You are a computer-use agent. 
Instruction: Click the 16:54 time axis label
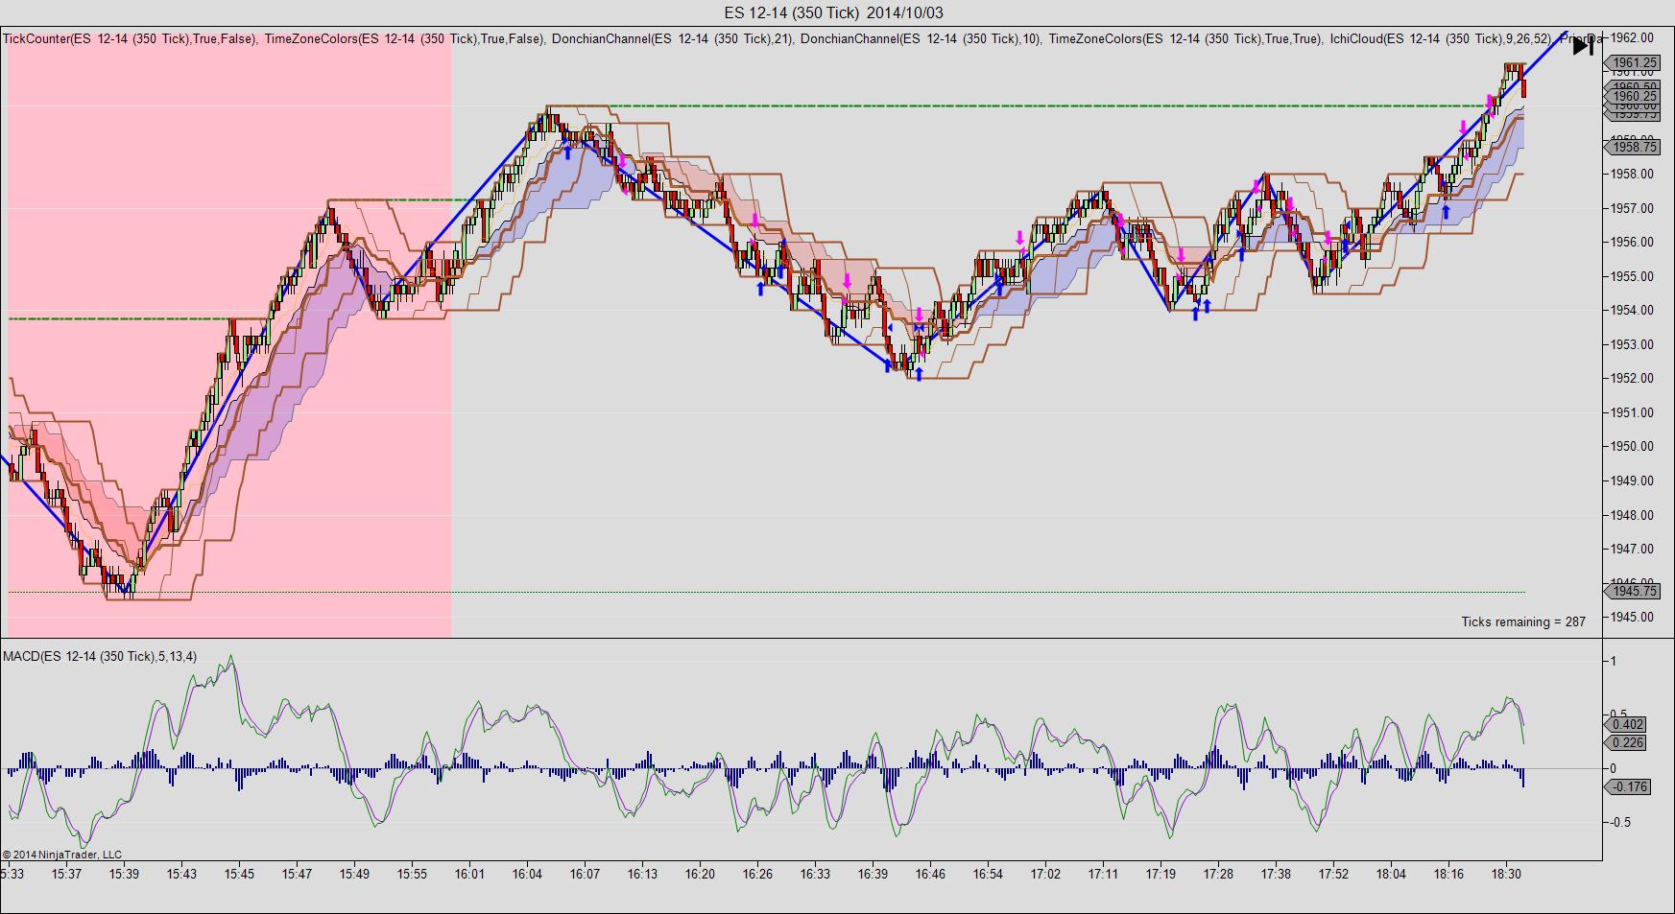pyautogui.click(x=989, y=874)
